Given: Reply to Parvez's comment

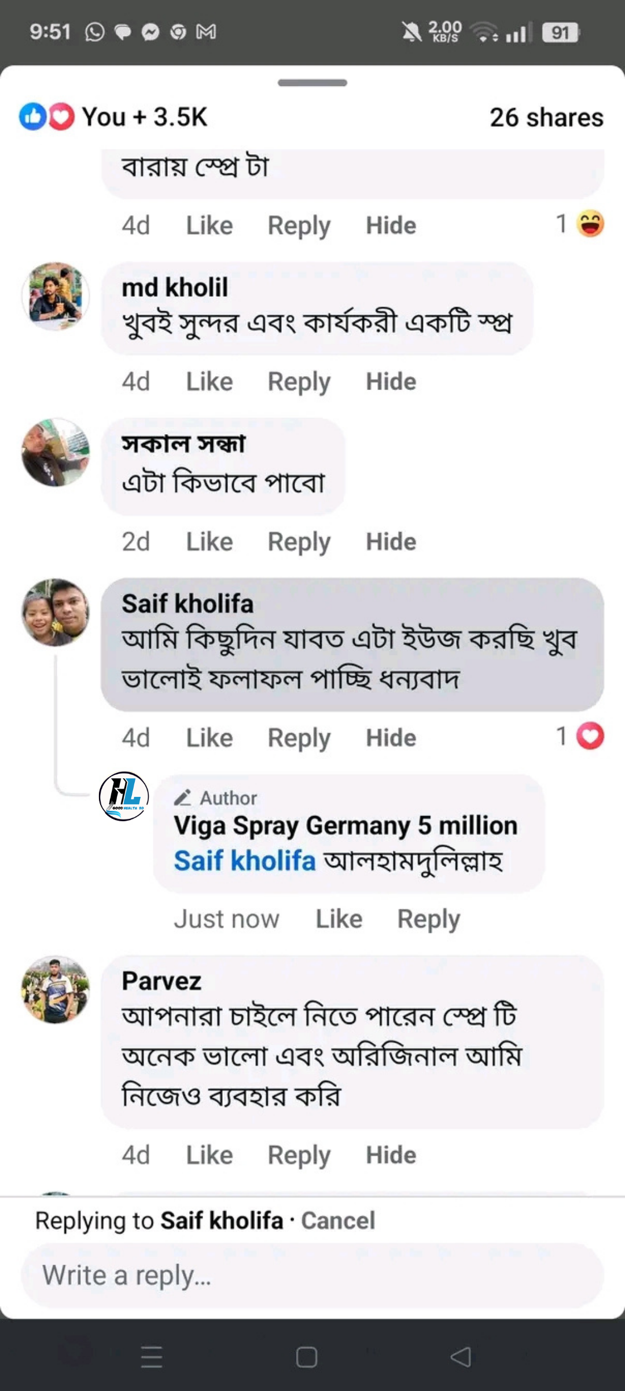Looking at the screenshot, I should 299,1155.
